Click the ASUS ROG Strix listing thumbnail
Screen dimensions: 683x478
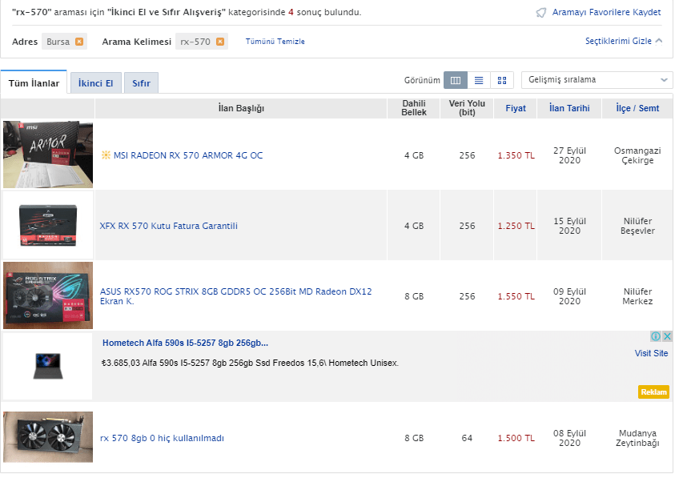click(48, 295)
